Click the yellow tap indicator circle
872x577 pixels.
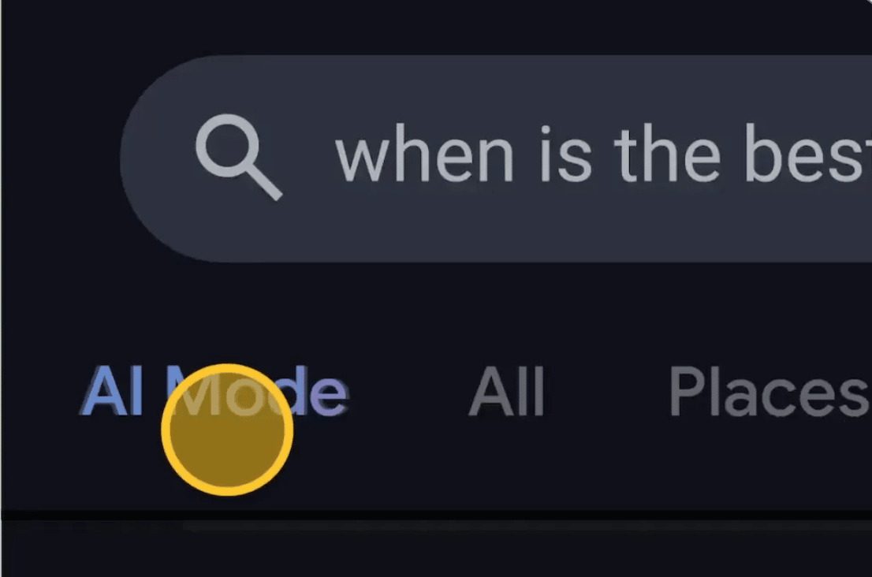pyautogui.click(x=227, y=430)
